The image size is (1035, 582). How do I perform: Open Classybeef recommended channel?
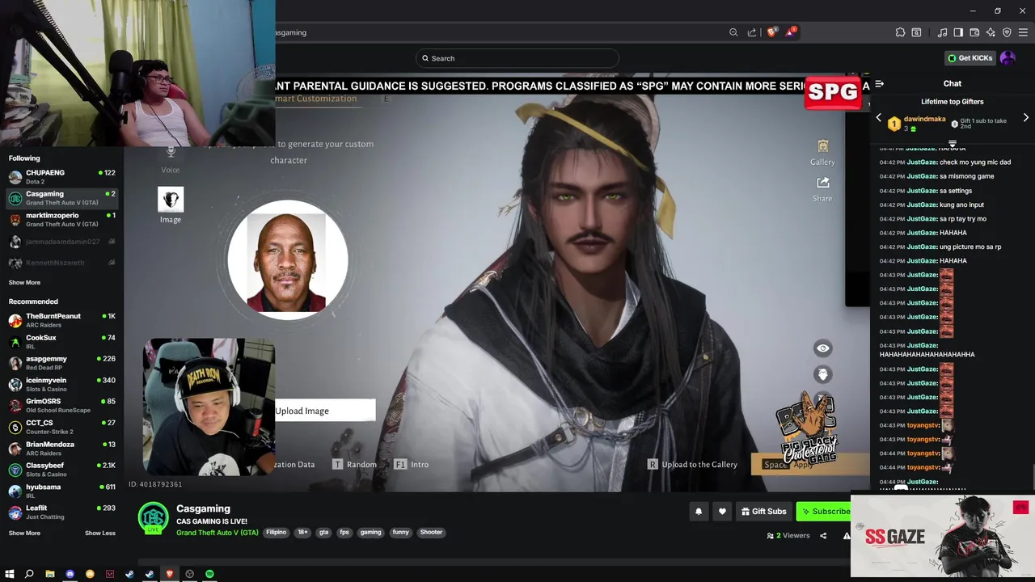pyautogui.click(x=62, y=470)
